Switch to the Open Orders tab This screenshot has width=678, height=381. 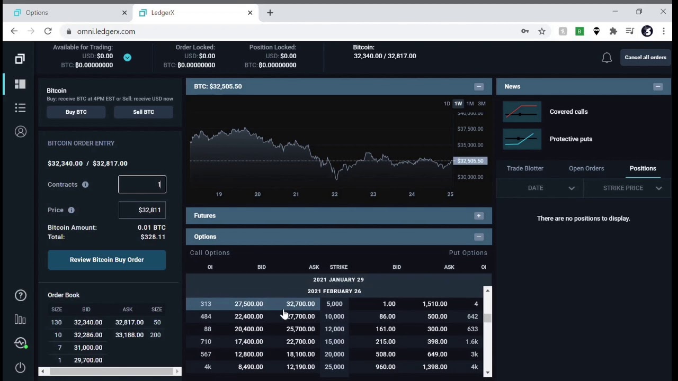(586, 168)
